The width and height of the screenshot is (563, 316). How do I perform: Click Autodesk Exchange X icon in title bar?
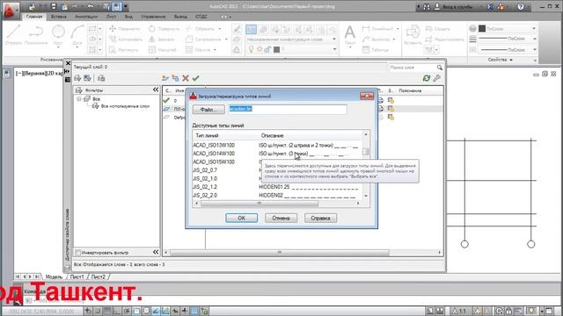pos(490,7)
